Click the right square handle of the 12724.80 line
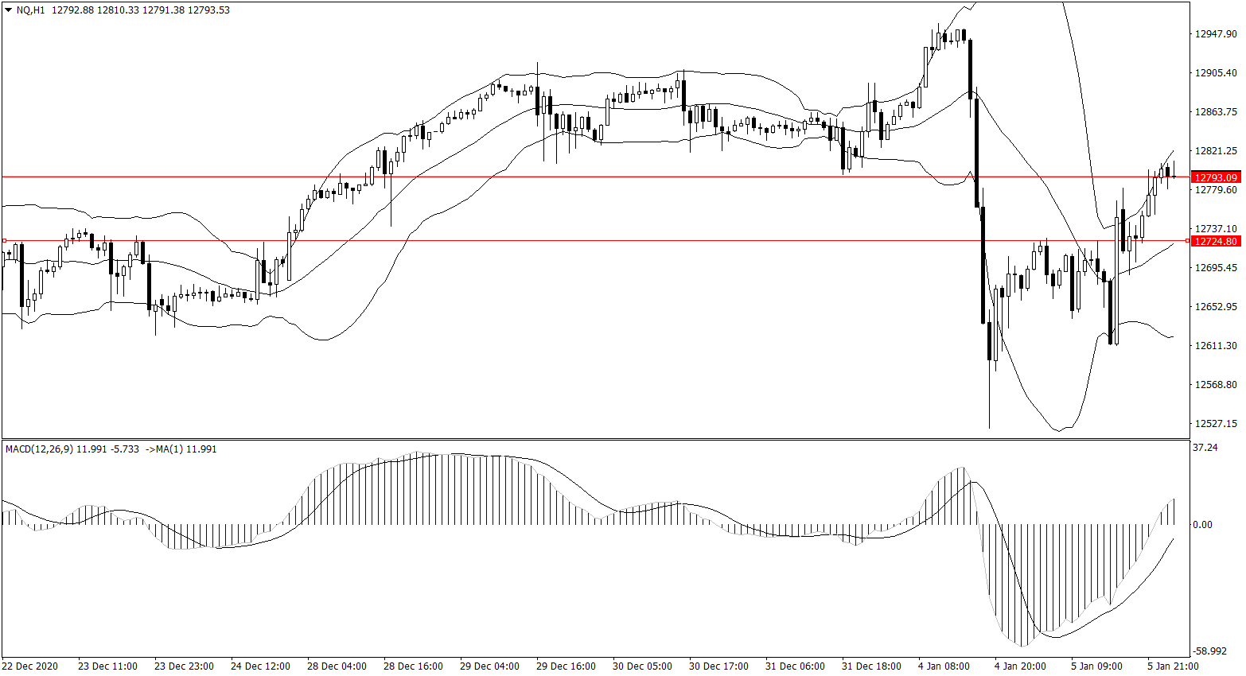The image size is (1246, 676). [1187, 240]
